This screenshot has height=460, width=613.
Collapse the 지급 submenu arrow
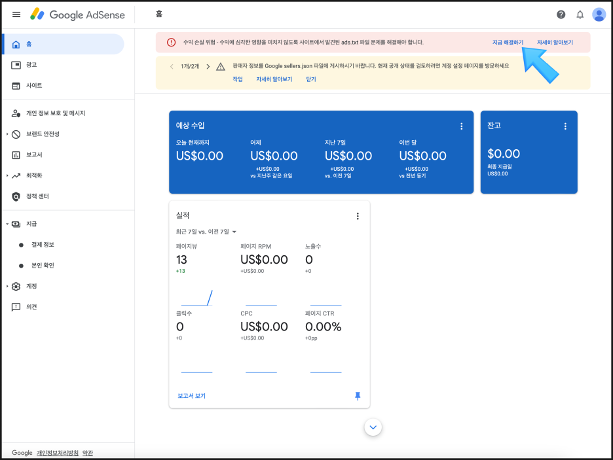click(x=7, y=224)
